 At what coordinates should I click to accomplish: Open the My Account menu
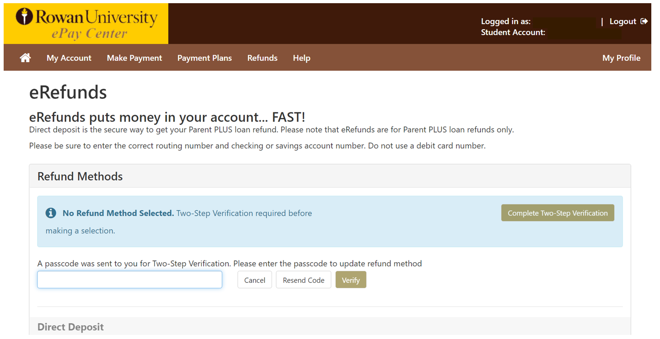tap(69, 58)
